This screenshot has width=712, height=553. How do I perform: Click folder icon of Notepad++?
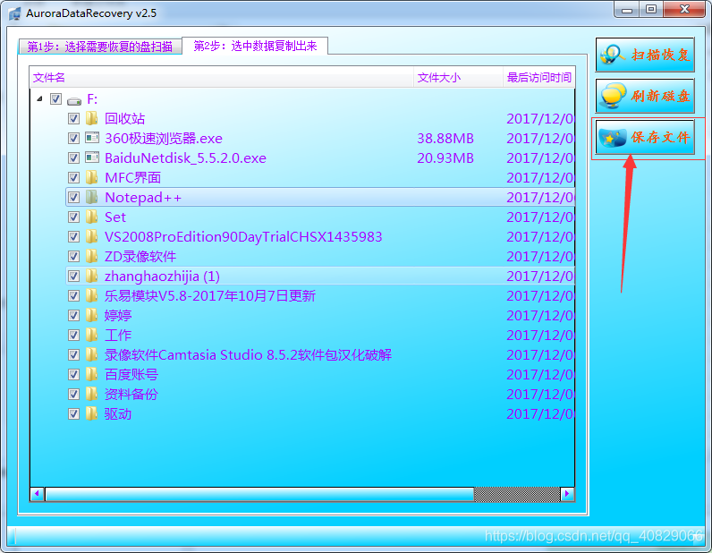(91, 197)
